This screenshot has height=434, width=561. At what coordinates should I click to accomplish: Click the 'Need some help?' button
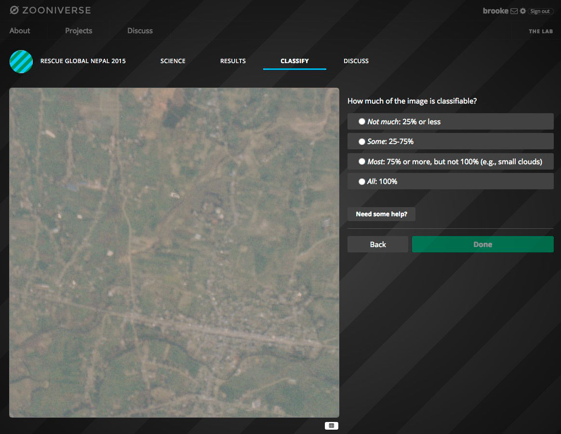coord(381,214)
